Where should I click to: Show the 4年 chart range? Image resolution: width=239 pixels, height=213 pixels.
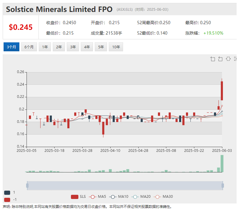coord(87,47)
